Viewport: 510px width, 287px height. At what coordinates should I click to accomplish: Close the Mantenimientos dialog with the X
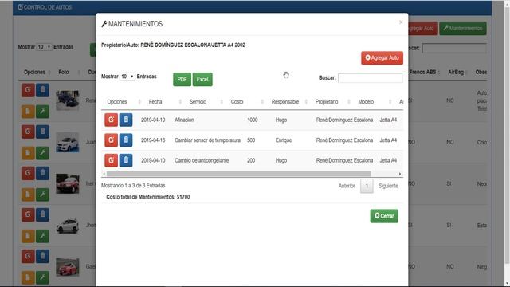[401, 22]
